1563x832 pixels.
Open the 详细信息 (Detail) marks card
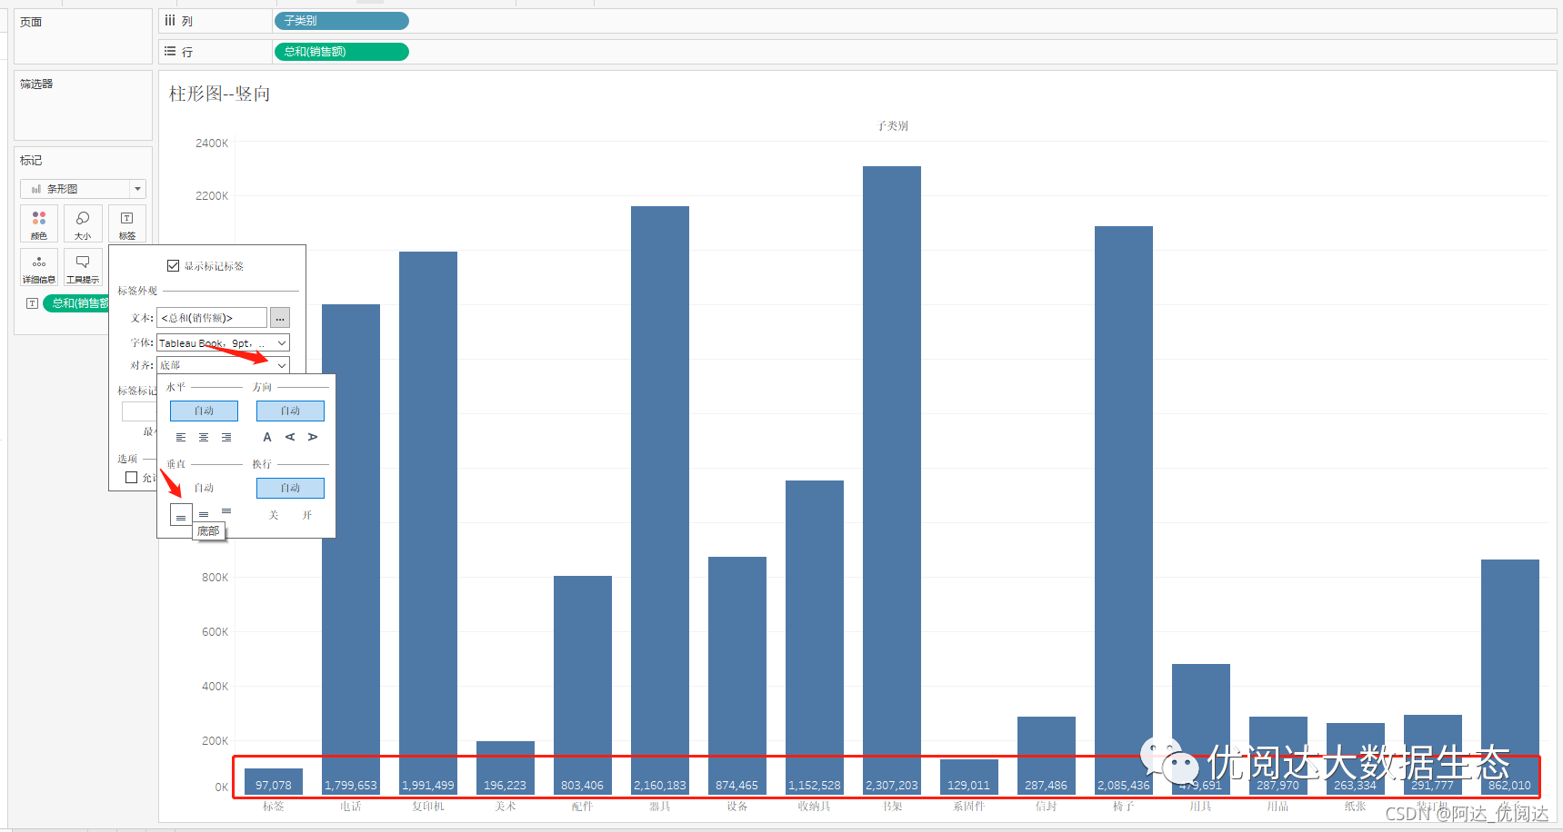(x=39, y=267)
